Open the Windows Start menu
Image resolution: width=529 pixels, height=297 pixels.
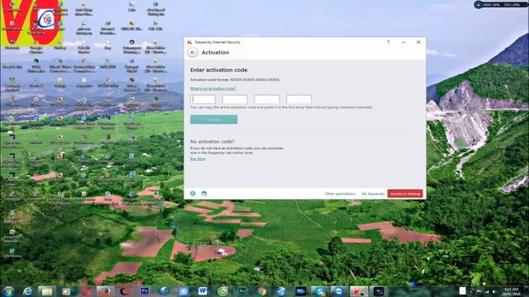pyautogui.click(x=8, y=291)
